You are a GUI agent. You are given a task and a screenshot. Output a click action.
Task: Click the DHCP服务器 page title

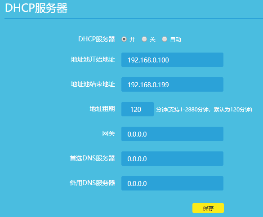click(x=36, y=8)
